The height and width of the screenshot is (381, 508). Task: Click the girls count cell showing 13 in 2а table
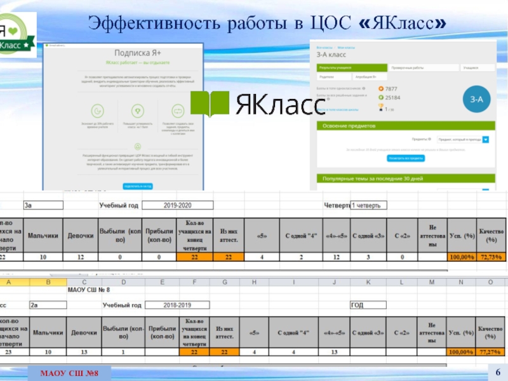pyautogui.click(x=84, y=352)
